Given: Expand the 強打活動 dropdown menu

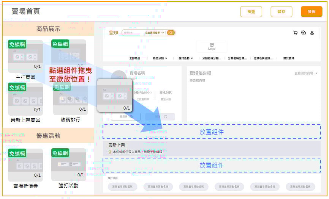Looking at the screenshot, I should 186,58.
